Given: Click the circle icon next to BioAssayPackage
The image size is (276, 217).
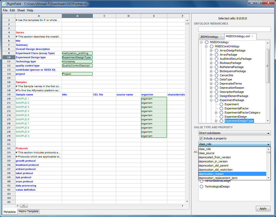Looking at the screenshot, I should pyautogui.click(x=216, y=63).
